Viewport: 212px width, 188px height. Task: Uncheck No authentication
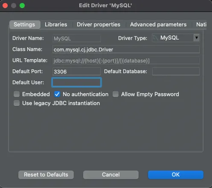pos(57,94)
